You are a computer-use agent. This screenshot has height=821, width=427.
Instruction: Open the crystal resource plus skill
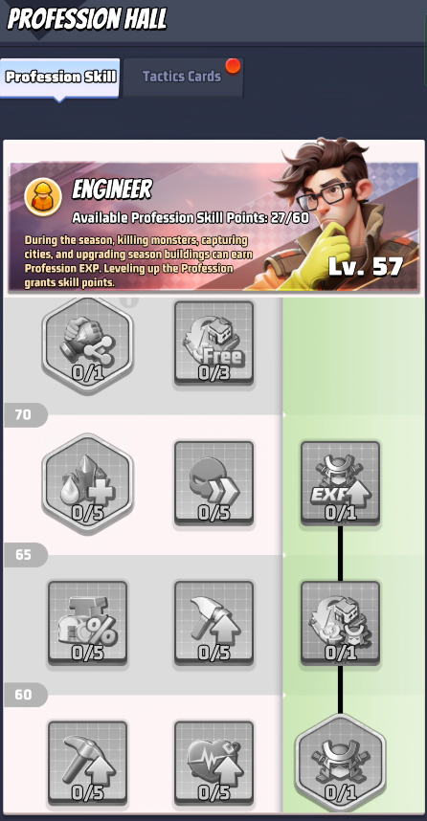(87, 483)
